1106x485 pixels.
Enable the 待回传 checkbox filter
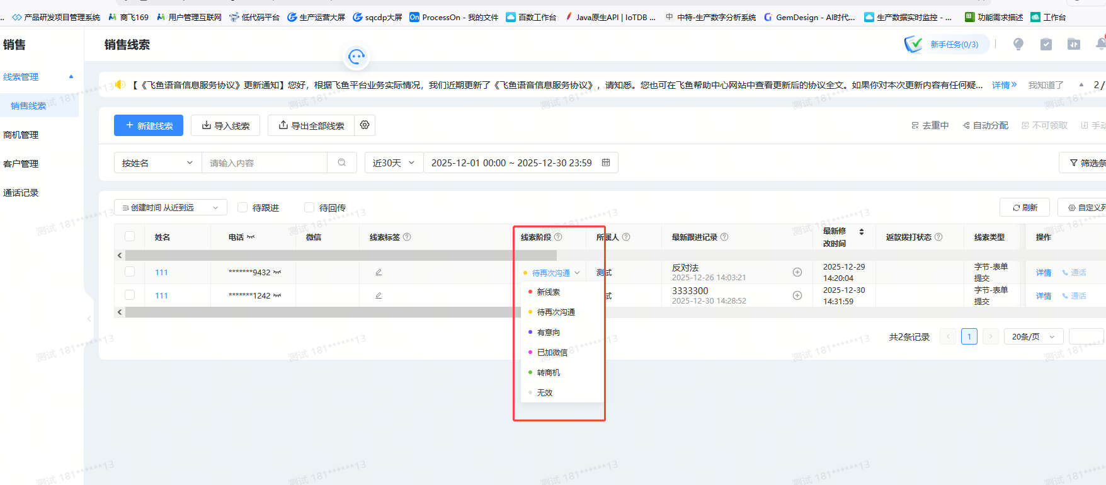[x=309, y=207]
